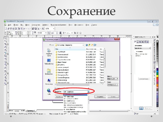Open the wrap text dropdown on property bar

pos(61,33)
